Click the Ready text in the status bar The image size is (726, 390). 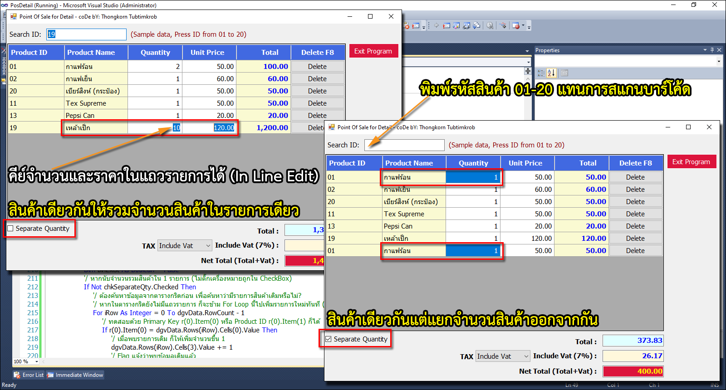[9, 385]
